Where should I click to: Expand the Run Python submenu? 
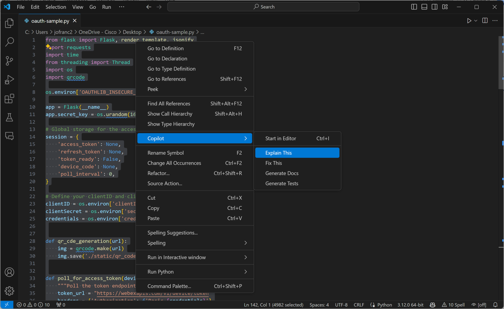tap(195, 272)
